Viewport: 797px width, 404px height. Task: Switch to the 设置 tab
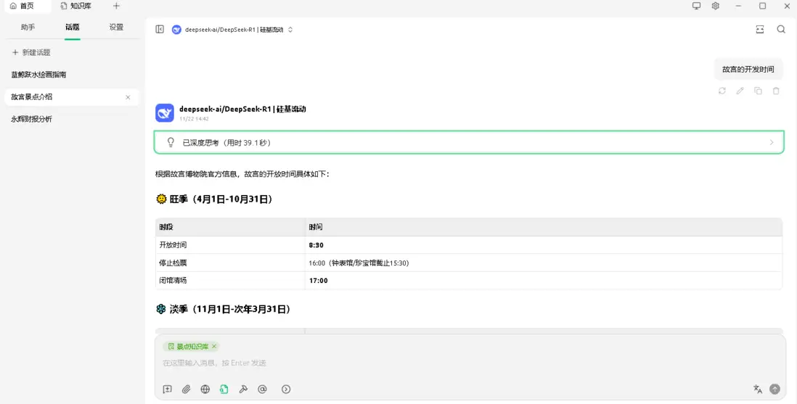[x=116, y=27]
